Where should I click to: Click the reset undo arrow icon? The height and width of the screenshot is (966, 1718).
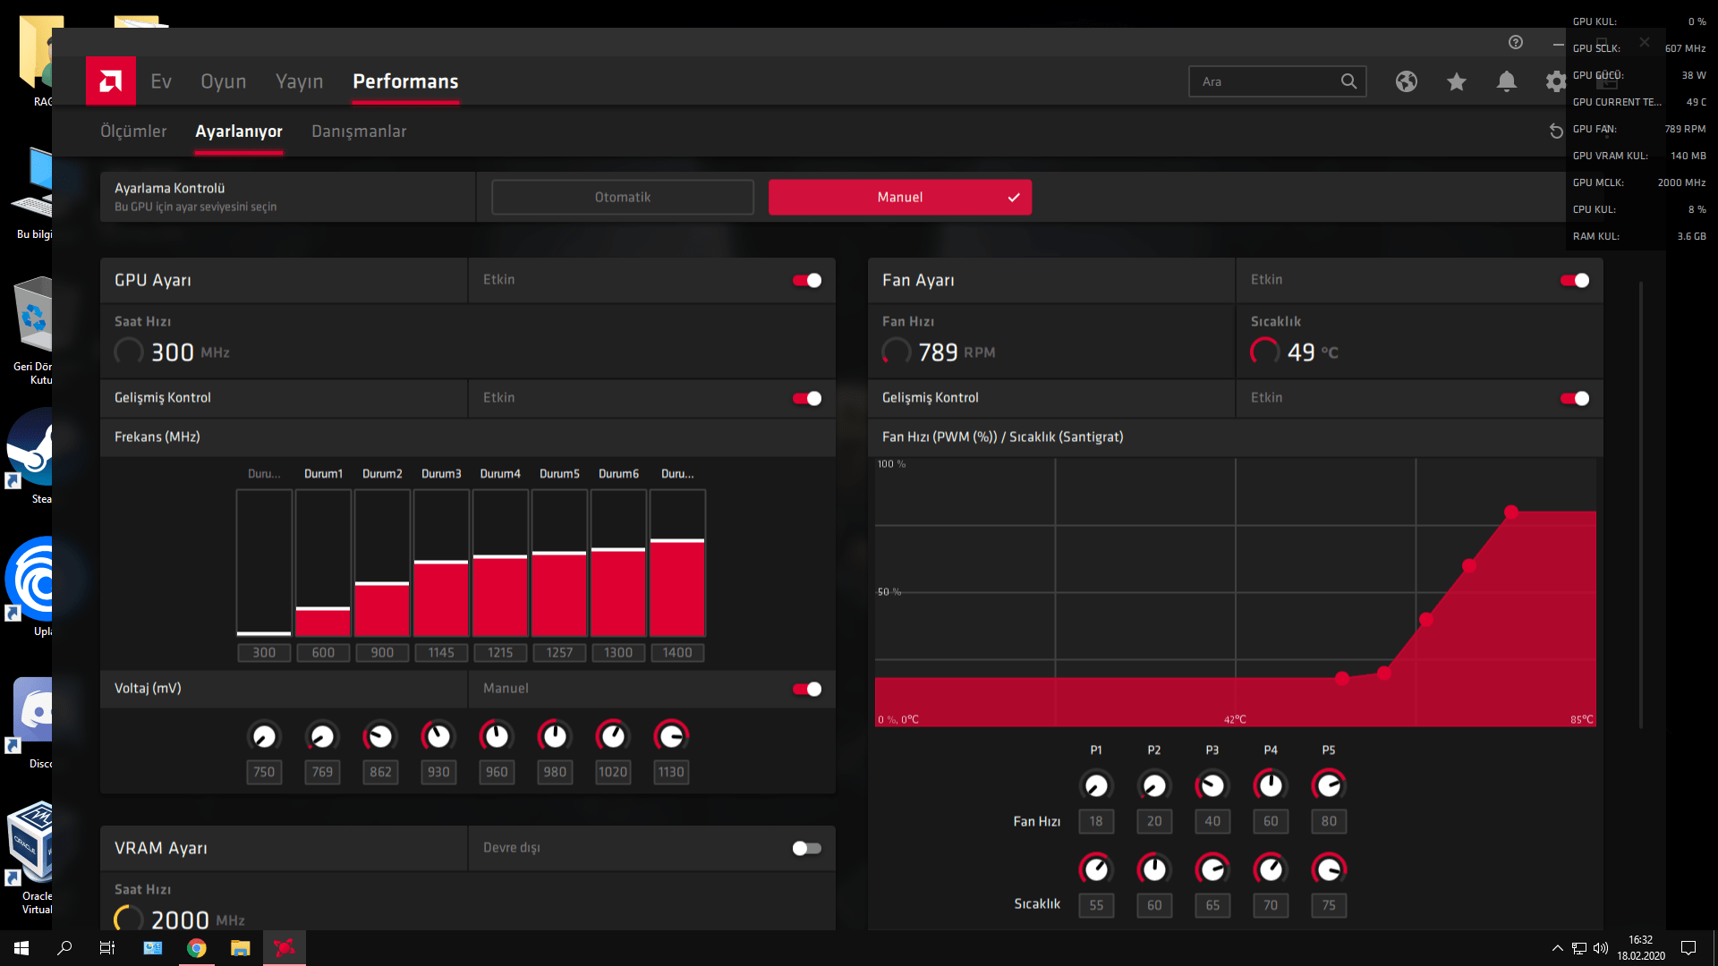click(x=1555, y=131)
